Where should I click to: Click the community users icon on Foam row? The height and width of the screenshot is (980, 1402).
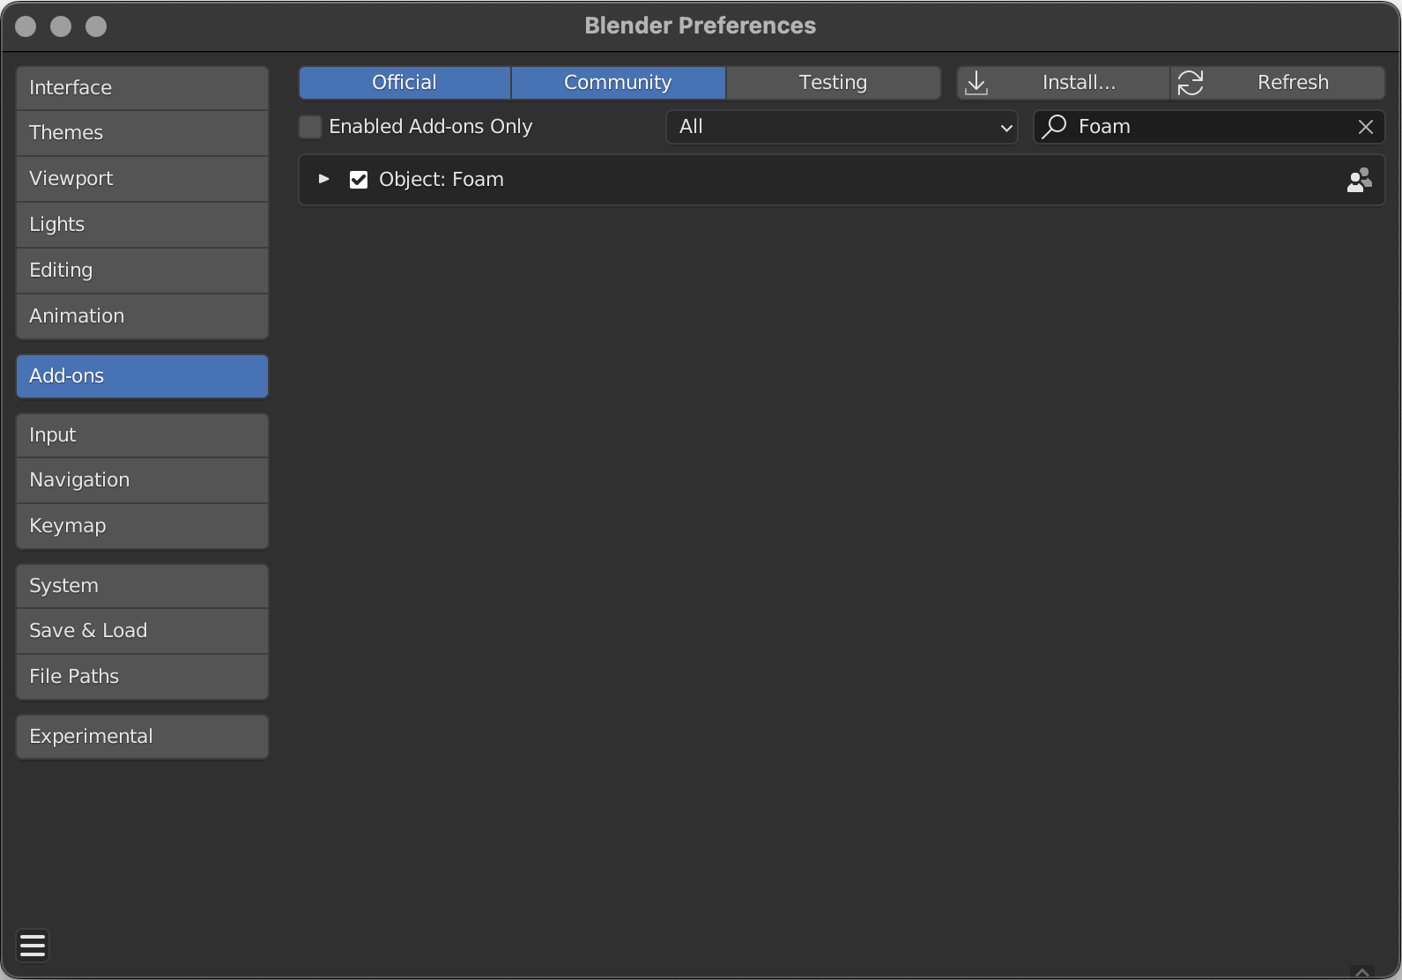(x=1360, y=180)
